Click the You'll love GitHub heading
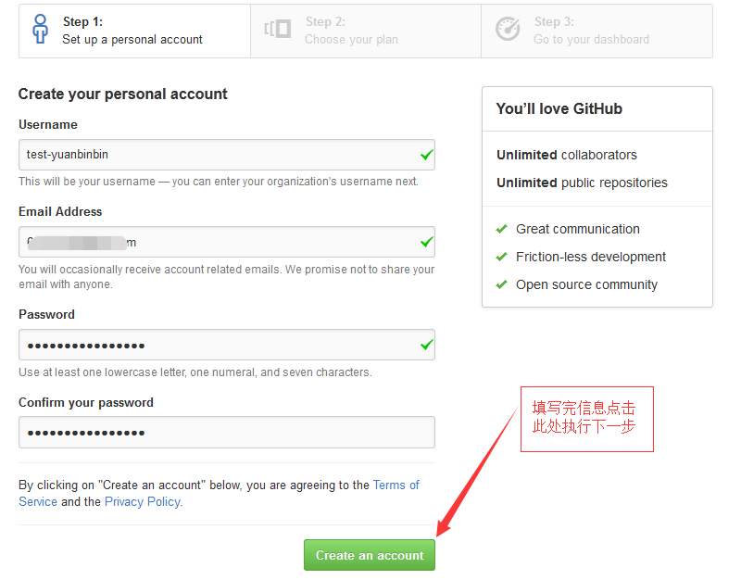This screenshot has width=741, height=580. (559, 108)
